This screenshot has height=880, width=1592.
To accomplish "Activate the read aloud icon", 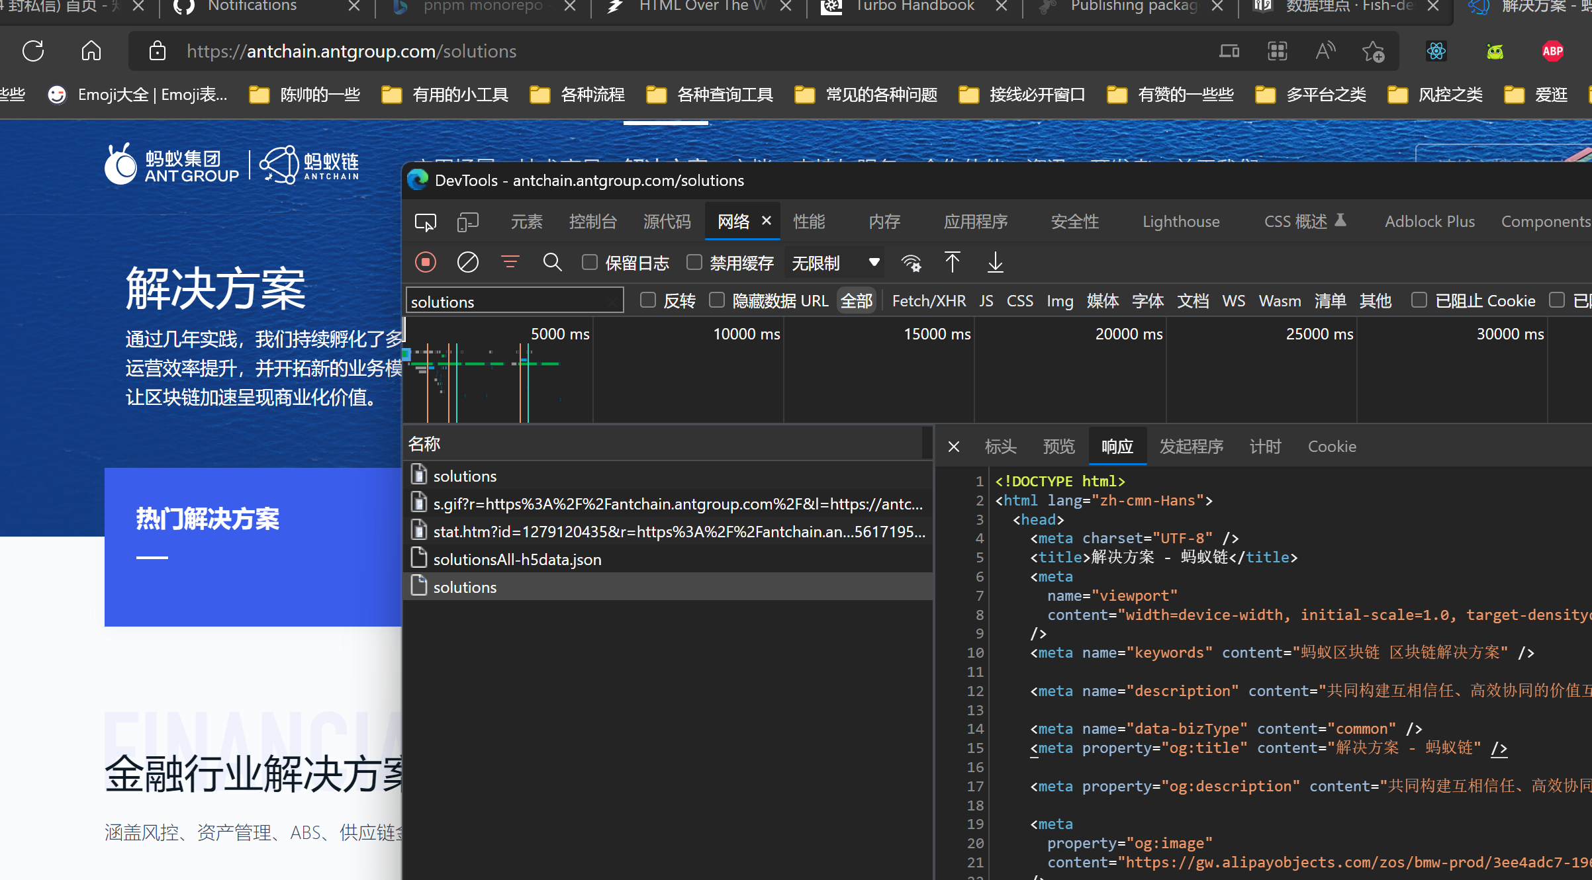I will (1325, 51).
